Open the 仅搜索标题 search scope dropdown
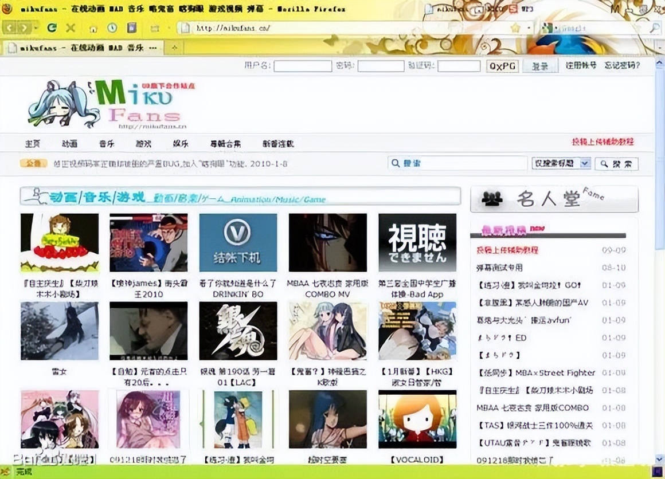Viewport: 665px width, 479px height. pos(584,163)
